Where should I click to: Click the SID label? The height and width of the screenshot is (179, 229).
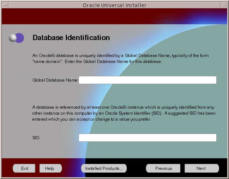[x=36, y=138]
